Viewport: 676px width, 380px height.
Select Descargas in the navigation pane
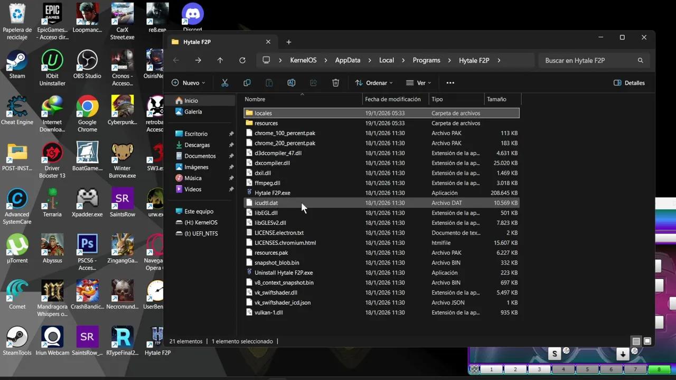pos(197,145)
